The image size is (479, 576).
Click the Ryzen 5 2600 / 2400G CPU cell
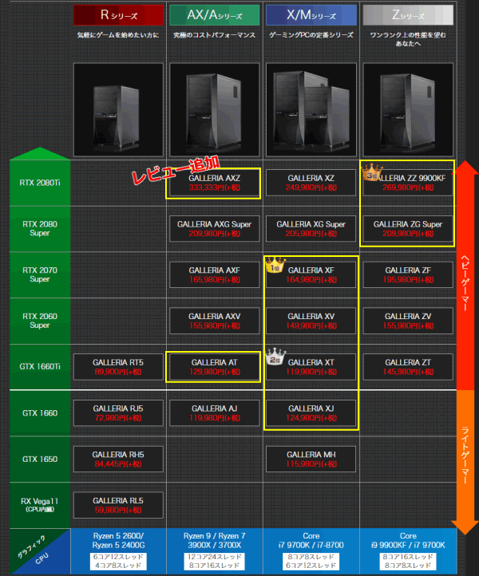point(118,551)
